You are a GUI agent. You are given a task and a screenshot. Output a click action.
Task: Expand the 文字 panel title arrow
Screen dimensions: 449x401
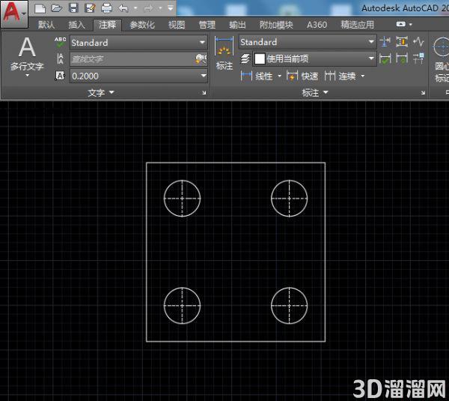[x=112, y=92]
